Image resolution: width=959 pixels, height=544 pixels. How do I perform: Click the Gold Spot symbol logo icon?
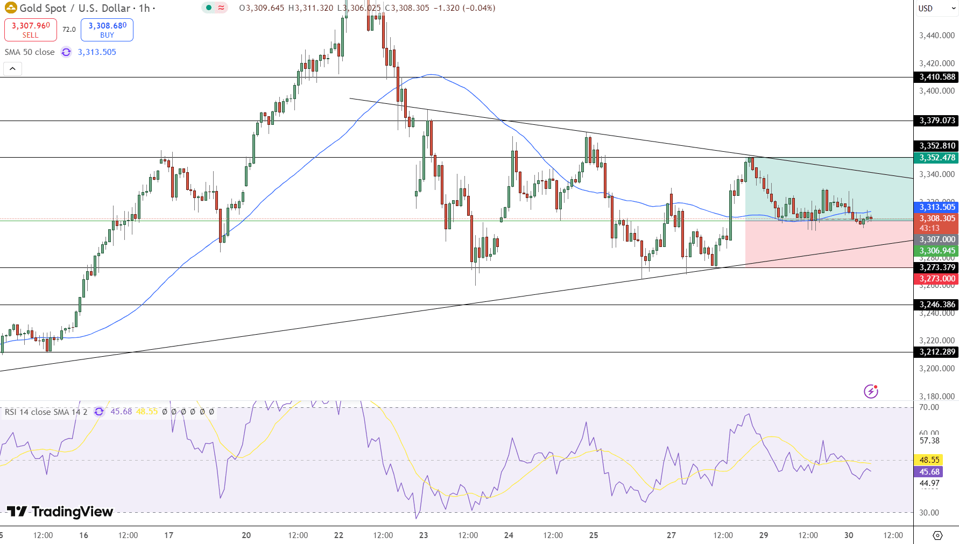(x=11, y=8)
